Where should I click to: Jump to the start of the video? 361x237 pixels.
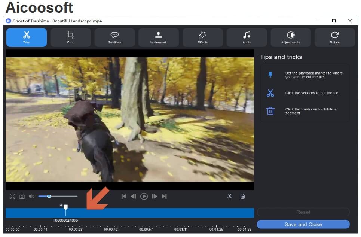[x=123, y=197]
